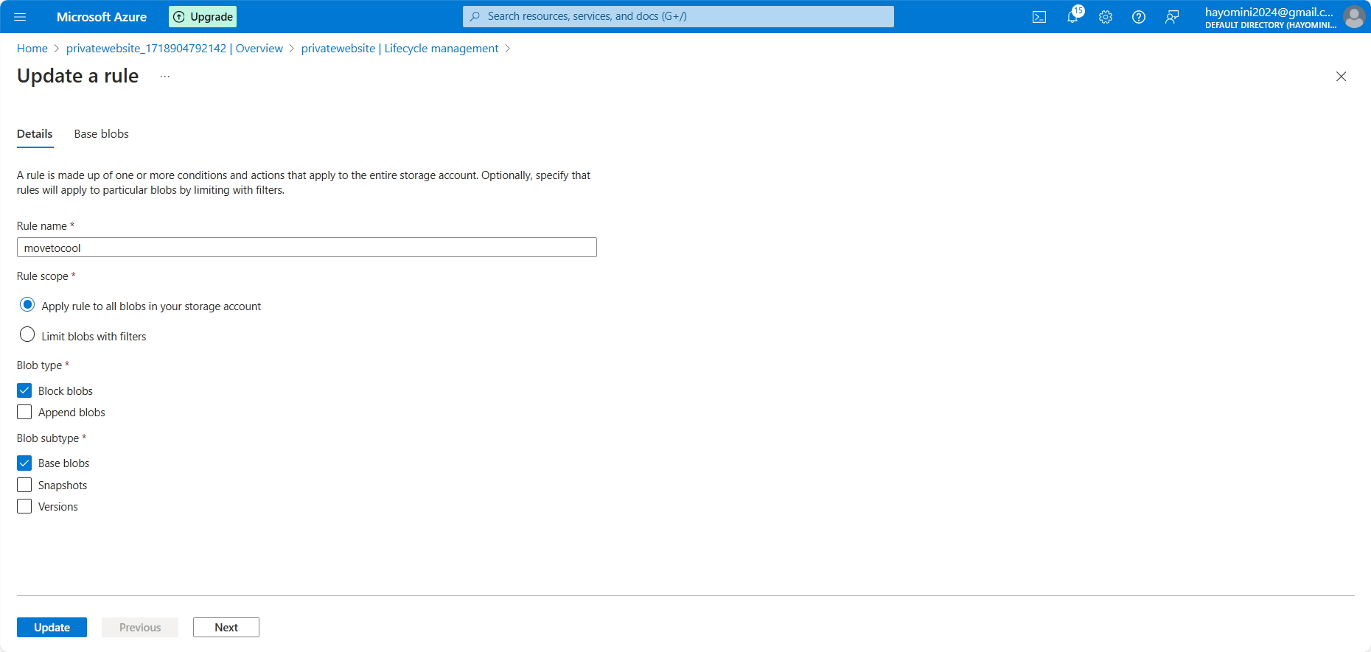Click the Search resources box

pos(678,16)
